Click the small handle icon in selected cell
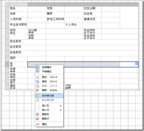The height and width of the screenshot is (131, 144). pyautogui.click(x=136, y=63)
